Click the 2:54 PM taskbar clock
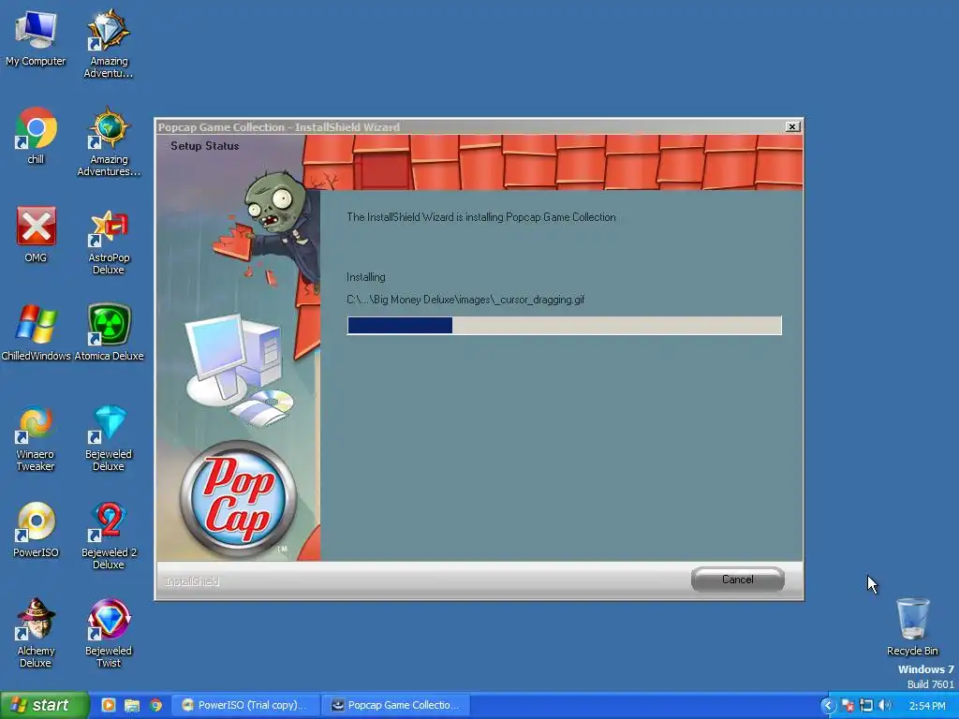 click(926, 706)
